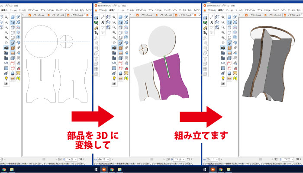Open the オプション(O) menu in assembled-stool window

[x=250, y=10]
